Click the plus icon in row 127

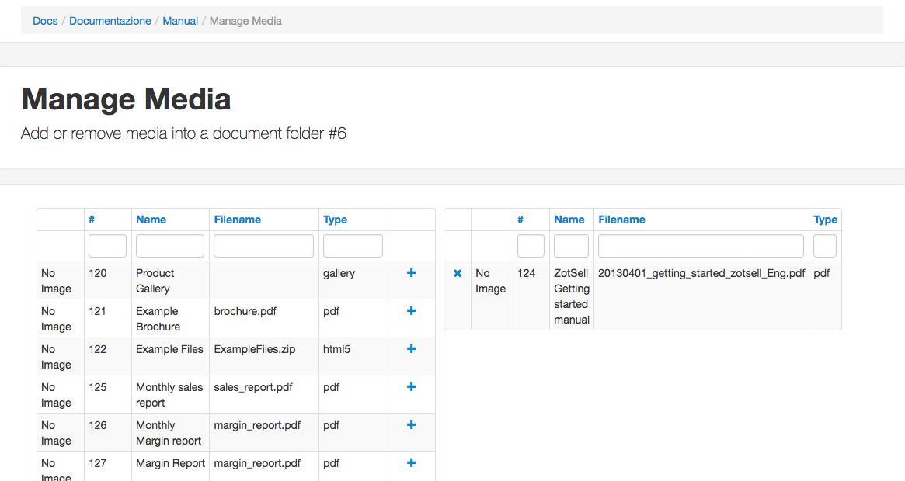[x=411, y=463]
